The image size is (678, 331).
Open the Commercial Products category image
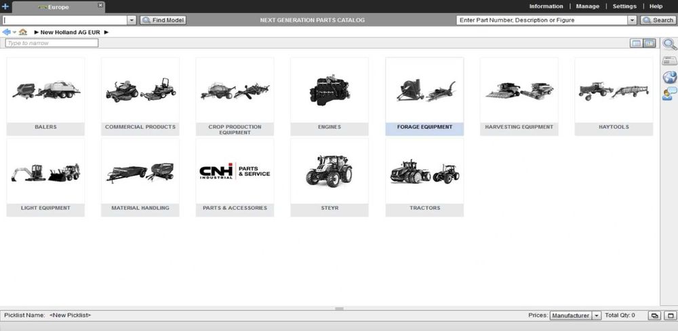pyautogui.click(x=140, y=90)
